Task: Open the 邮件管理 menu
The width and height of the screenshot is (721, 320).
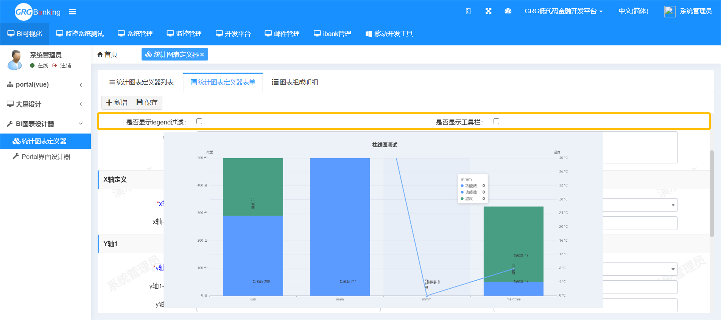Action: 282,34
